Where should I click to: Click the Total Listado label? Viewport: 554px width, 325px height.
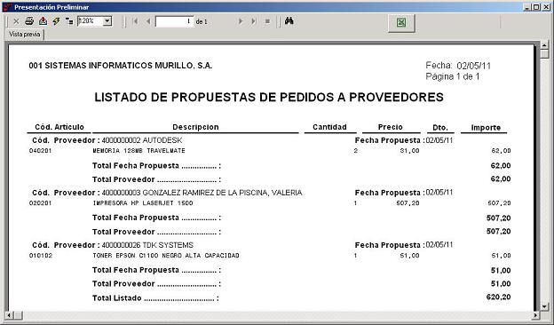[x=117, y=298]
